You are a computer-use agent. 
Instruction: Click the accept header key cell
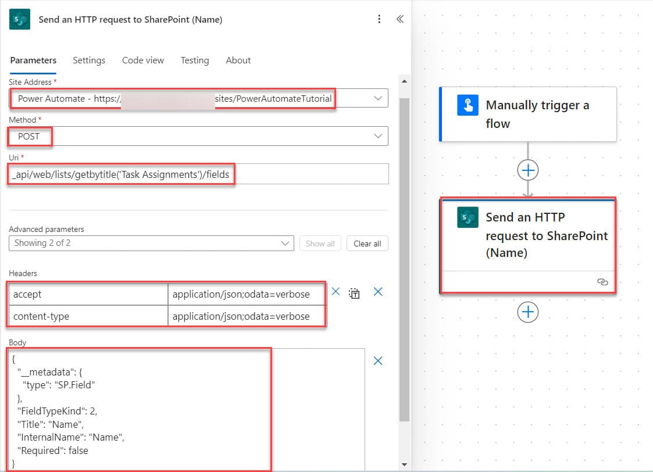coord(88,294)
